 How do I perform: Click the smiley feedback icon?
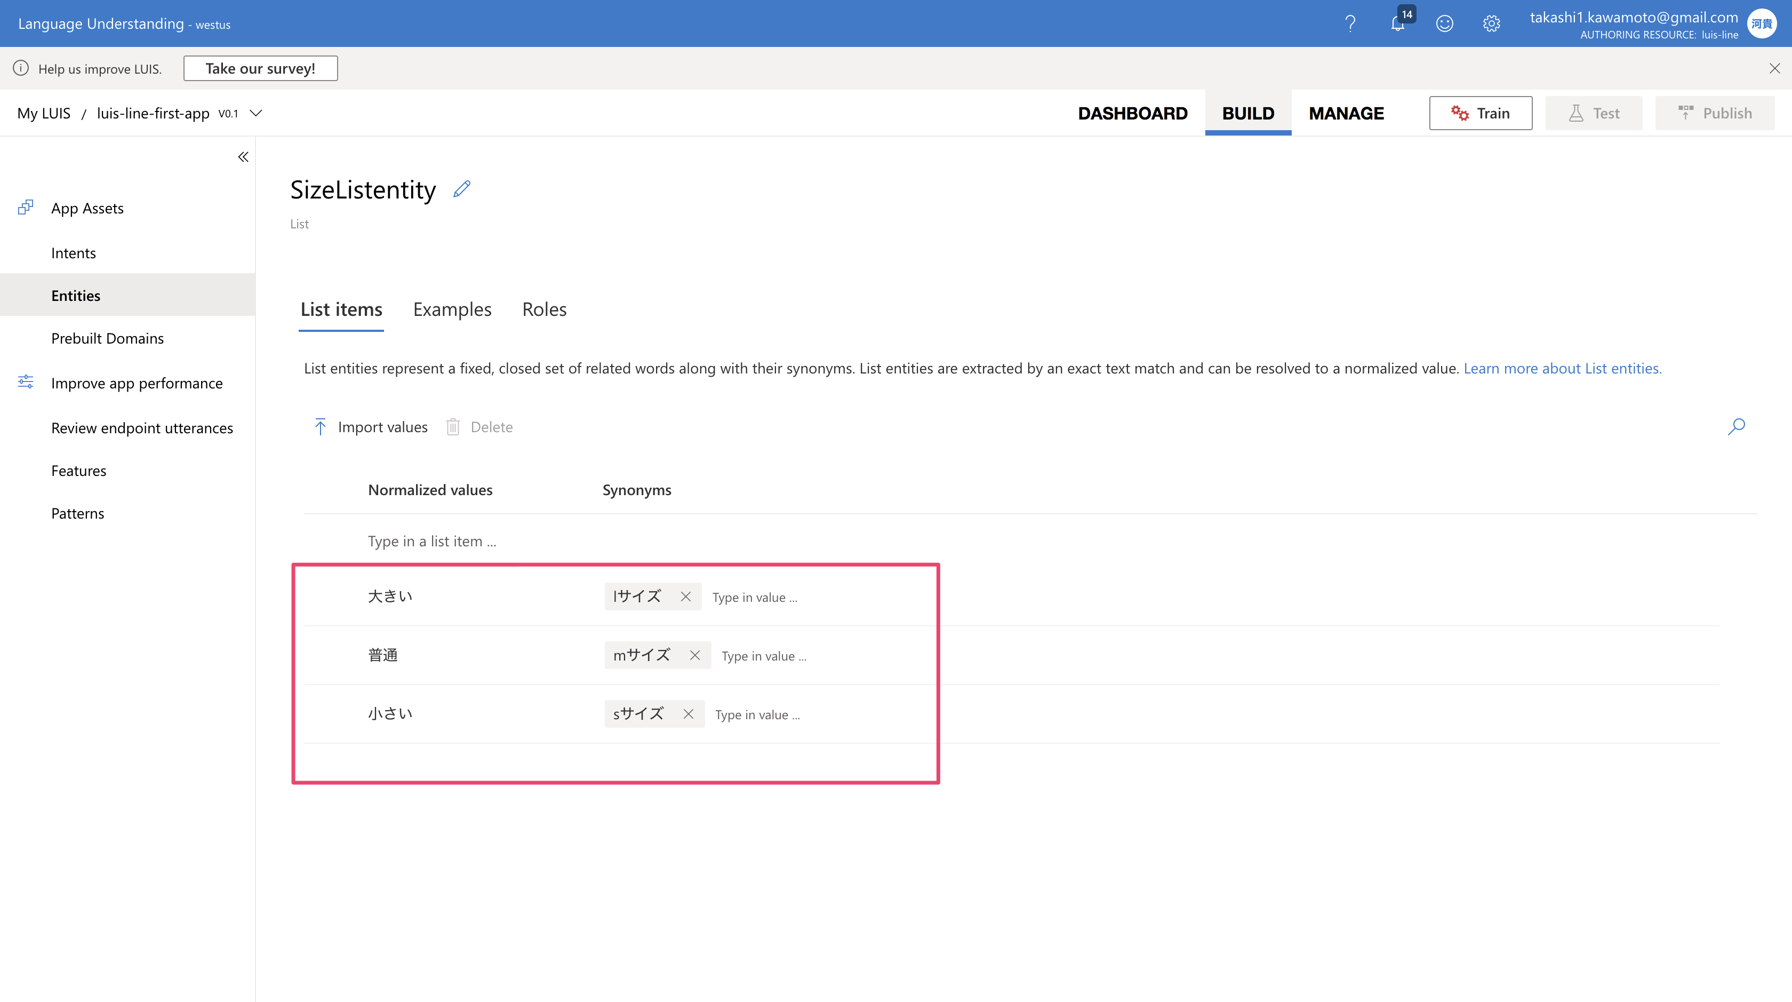pos(1444,23)
